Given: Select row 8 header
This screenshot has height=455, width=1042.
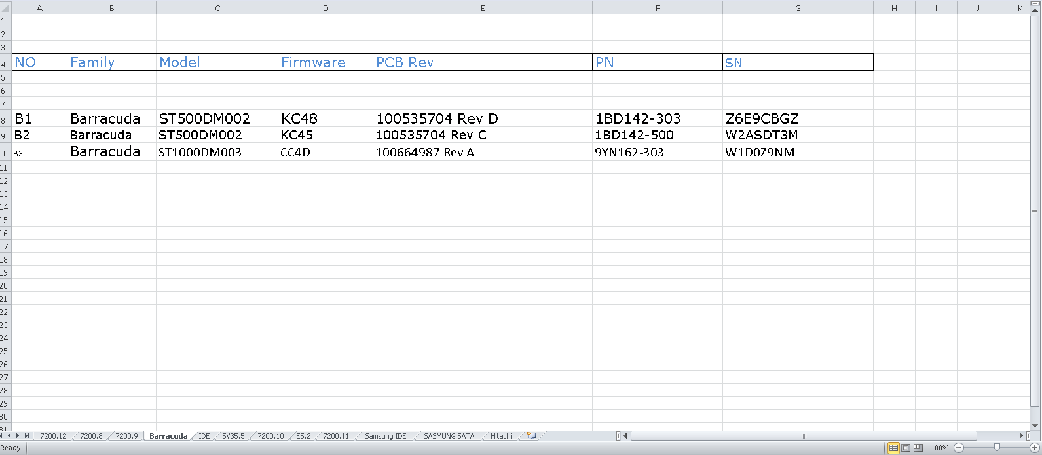Looking at the screenshot, I should (x=5, y=118).
